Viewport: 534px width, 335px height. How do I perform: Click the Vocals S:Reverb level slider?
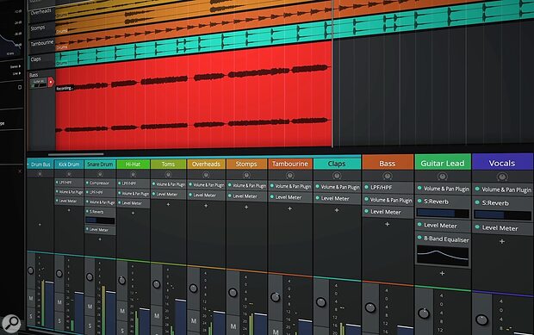point(503,214)
